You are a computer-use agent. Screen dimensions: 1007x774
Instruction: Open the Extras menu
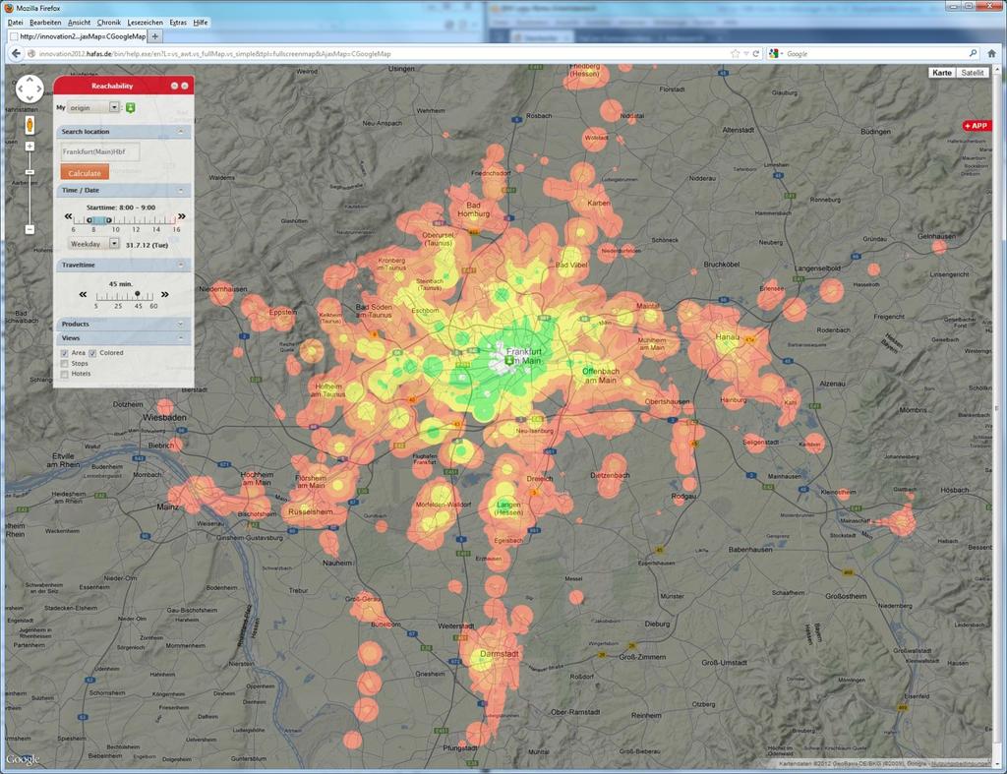[179, 23]
